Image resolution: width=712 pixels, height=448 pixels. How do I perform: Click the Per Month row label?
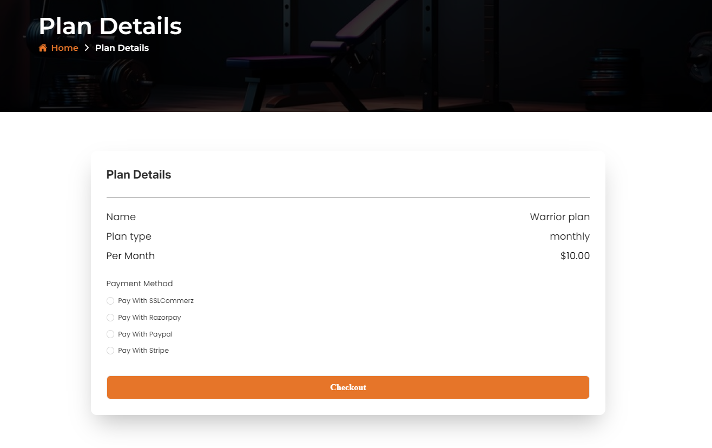click(x=130, y=255)
